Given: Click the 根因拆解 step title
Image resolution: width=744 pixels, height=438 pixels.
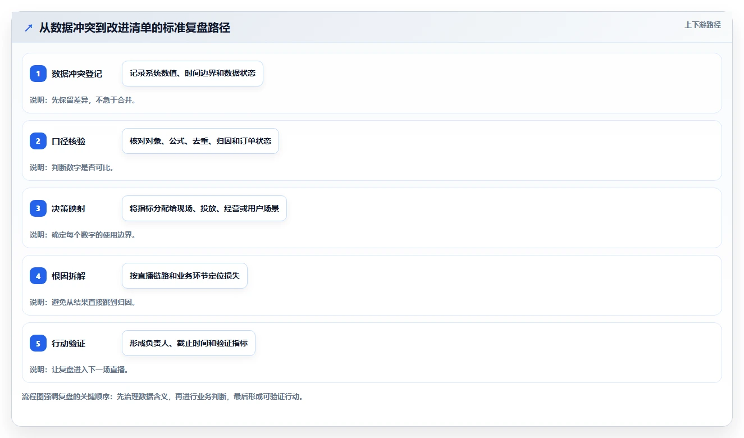Looking at the screenshot, I should tap(69, 276).
